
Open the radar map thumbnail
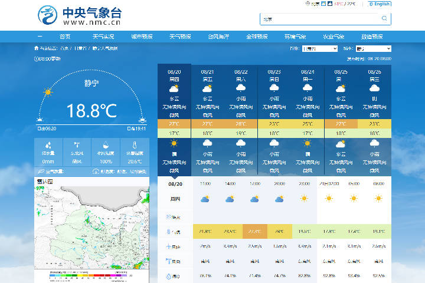[x=91, y=228]
